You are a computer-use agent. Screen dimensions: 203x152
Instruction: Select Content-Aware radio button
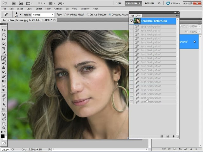[110, 15]
